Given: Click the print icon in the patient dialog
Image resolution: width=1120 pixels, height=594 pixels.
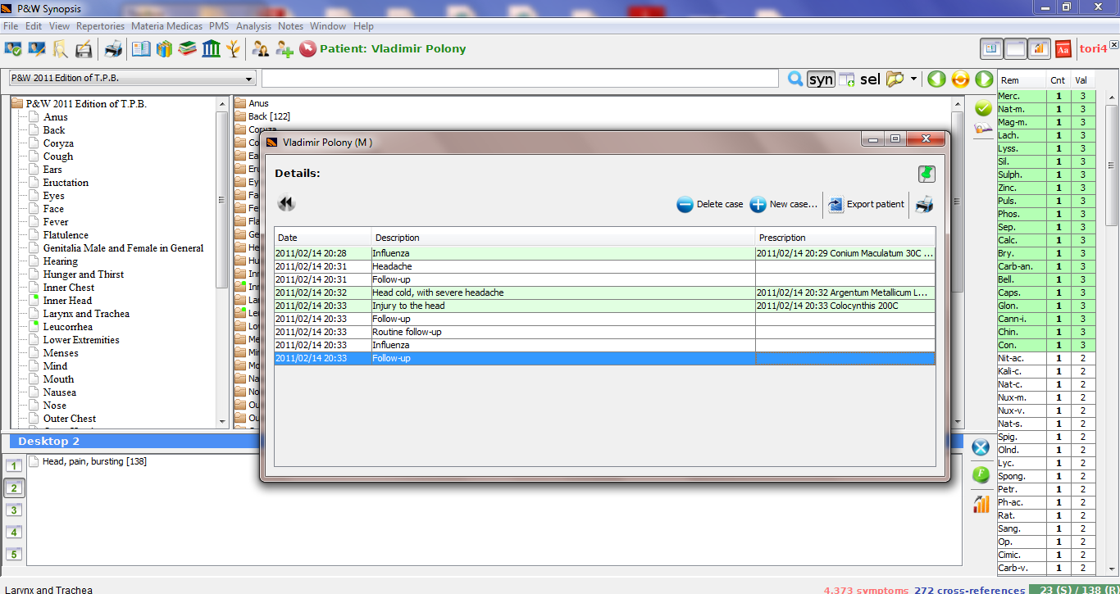Looking at the screenshot, I should point(924,205).
